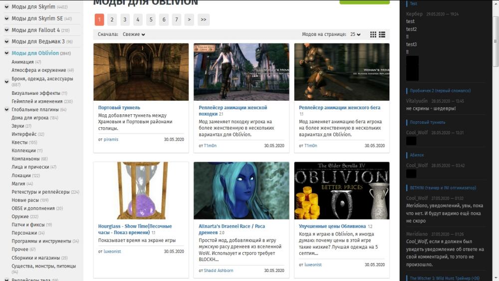Open Новые расы category
This screenshot has width=499, height=281.
[25, 200]
